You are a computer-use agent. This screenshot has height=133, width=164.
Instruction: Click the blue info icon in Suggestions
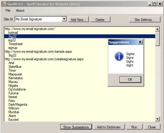coord(119,57)
